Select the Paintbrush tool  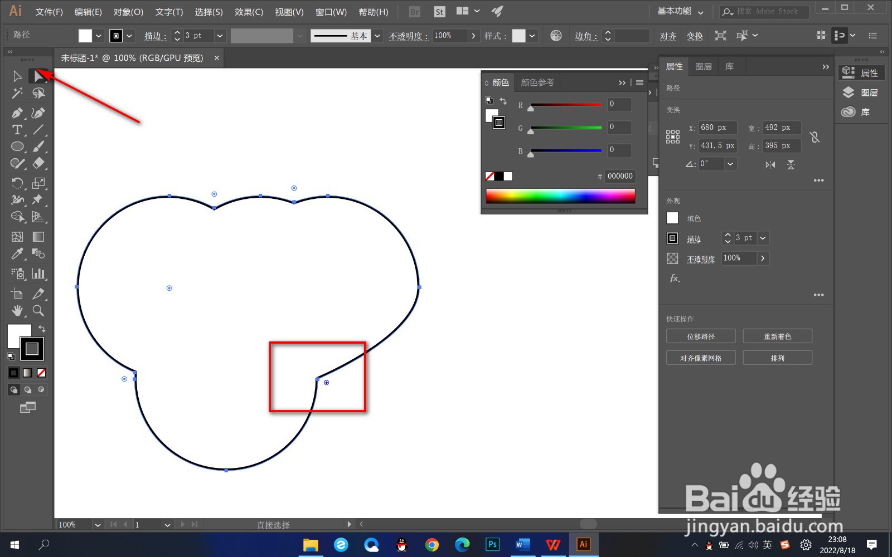pos(38,146)
